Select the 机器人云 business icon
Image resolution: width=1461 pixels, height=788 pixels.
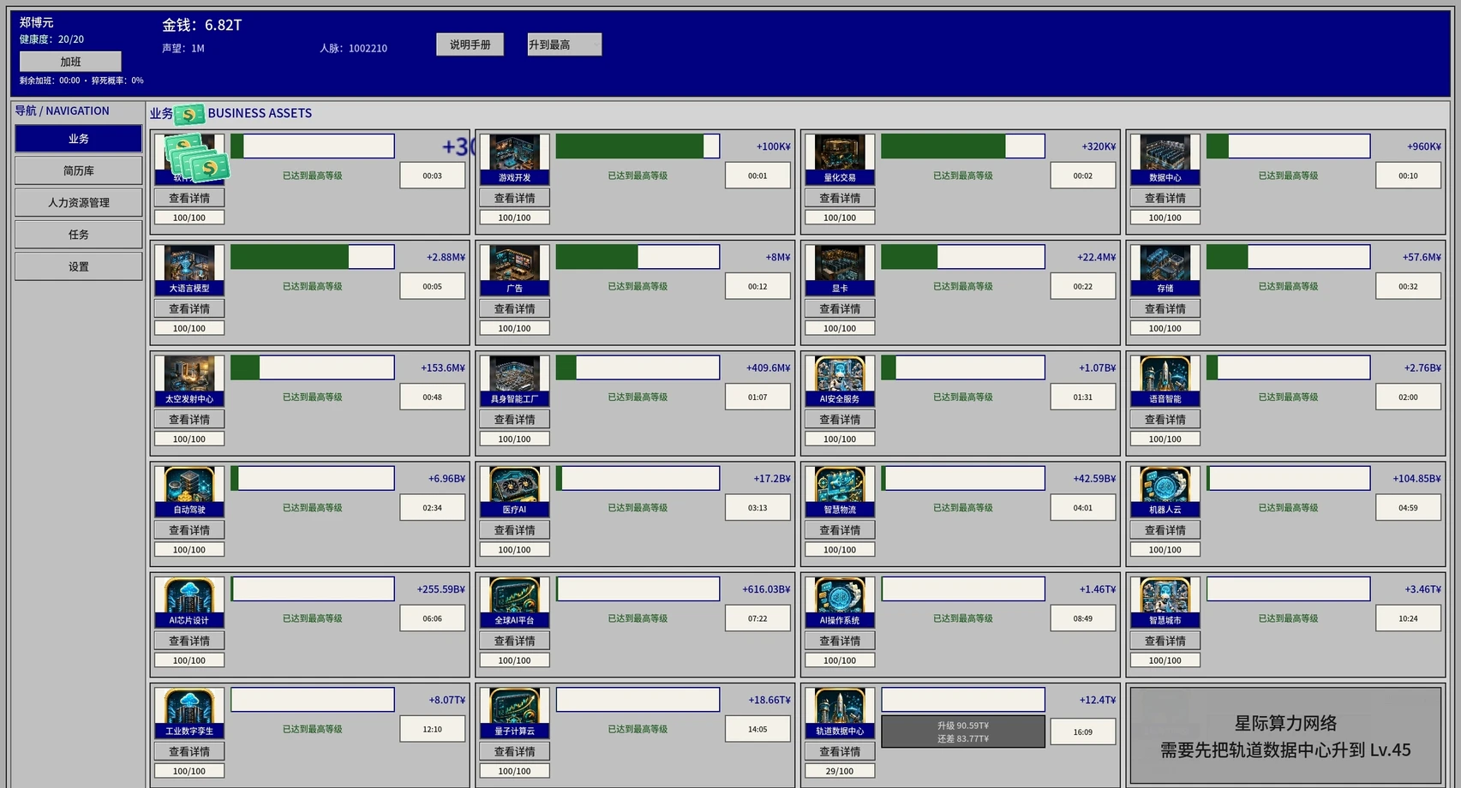1165,491
